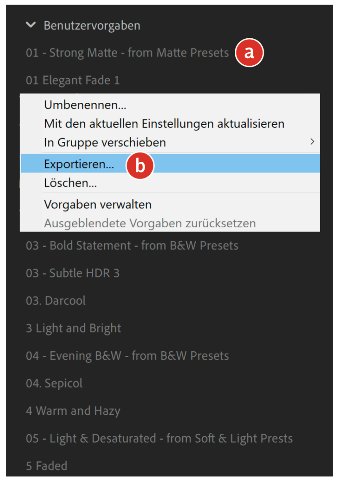Select the '01 - Strong Matte' preset
The height and width of the screenshot is (480, 339).
127,53
